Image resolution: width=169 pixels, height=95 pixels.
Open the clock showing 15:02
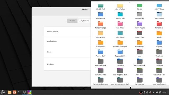point(164,92)
